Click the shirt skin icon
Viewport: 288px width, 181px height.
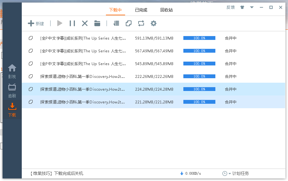[x=242, y=7]
